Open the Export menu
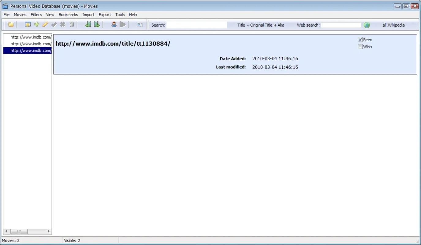This screenshot has height=245, width=421. 105,14
